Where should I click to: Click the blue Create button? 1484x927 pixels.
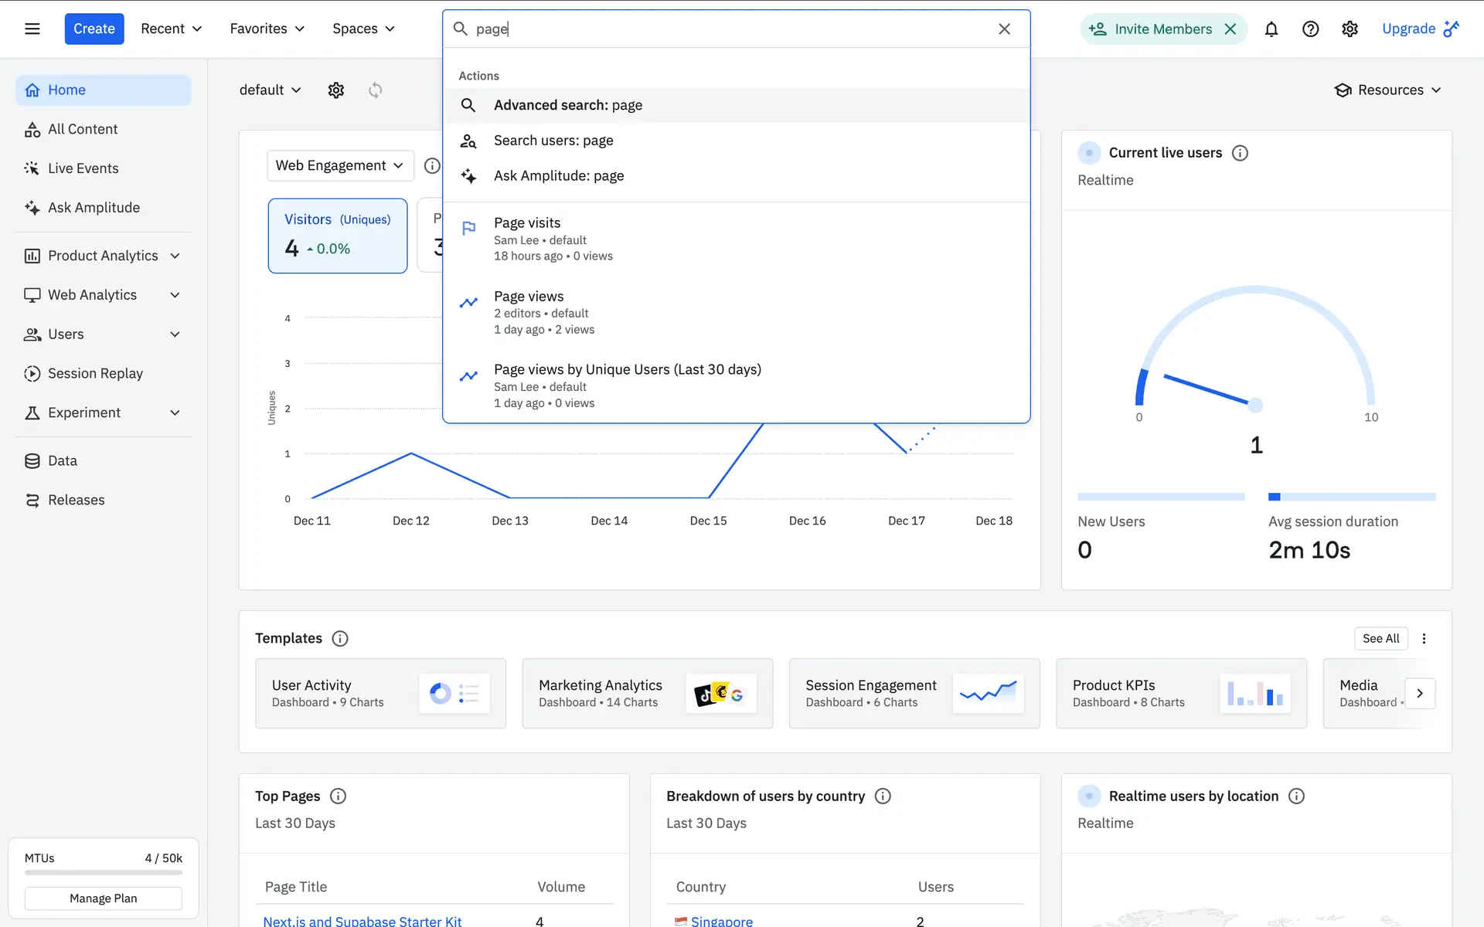(94, 29)
